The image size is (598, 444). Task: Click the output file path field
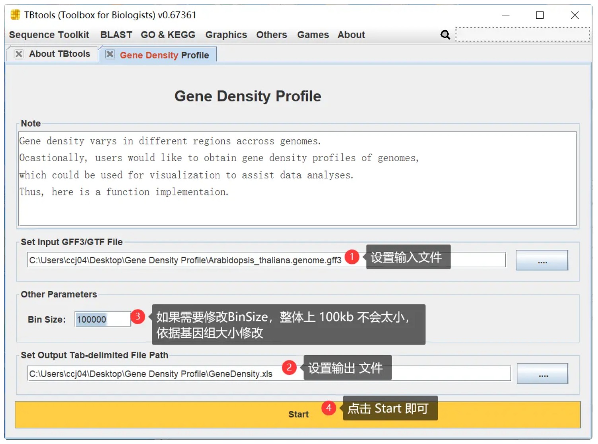point(269,373)
